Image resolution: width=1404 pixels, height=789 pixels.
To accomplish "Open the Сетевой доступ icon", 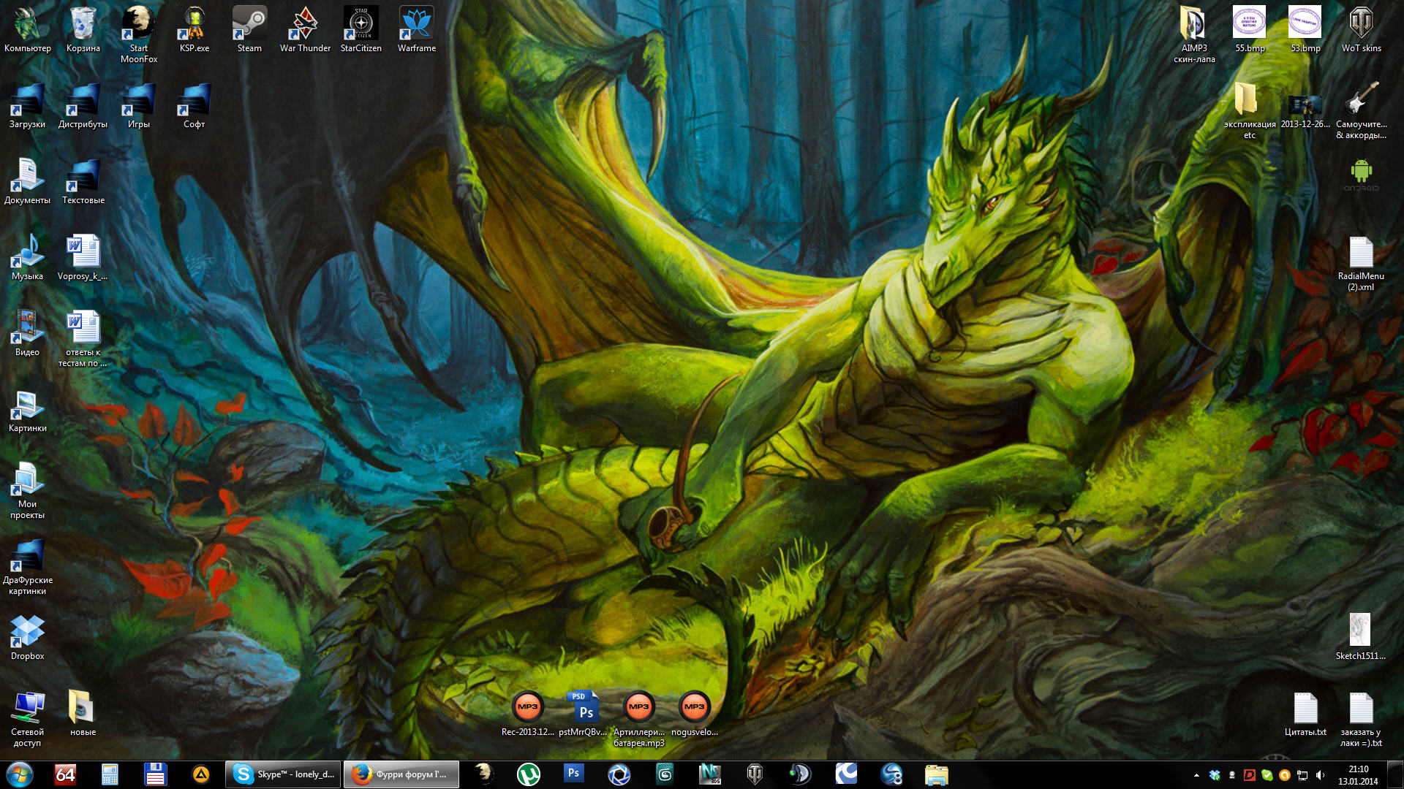I will [x=27, y=719].
